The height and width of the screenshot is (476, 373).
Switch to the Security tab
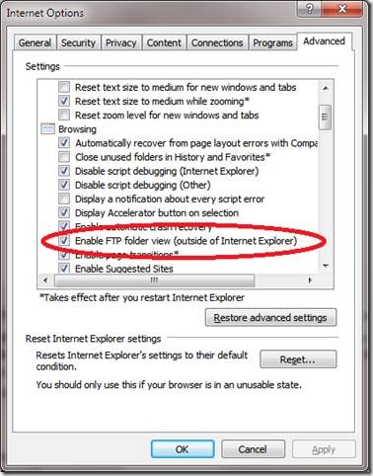78,42
